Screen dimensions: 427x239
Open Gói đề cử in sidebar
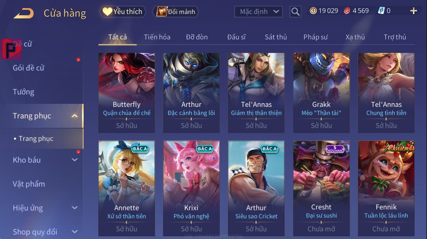point(29,68)
